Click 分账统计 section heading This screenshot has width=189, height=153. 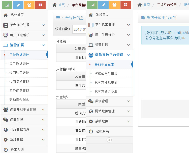point(63,41)
